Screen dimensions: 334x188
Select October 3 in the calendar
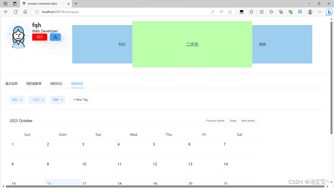98,150
